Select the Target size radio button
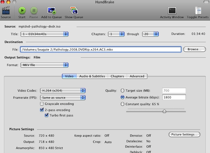This screenshot has height=153, width=210. click(x=122, y=91)
